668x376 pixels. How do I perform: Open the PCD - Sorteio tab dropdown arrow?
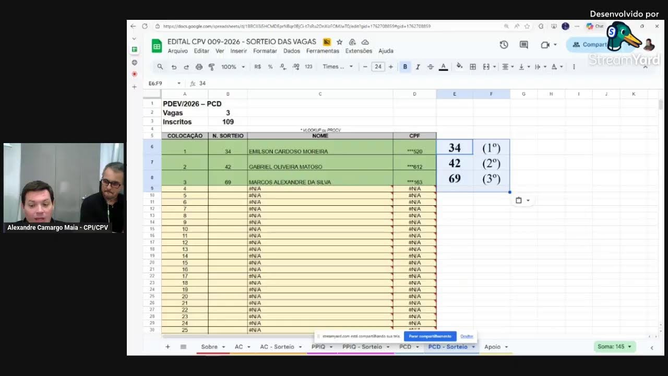click(473, 347)
